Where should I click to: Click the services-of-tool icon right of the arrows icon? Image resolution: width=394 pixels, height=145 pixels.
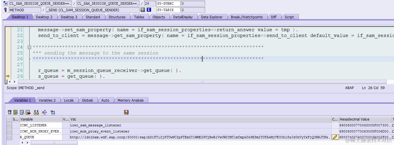(x=53, y=112)
